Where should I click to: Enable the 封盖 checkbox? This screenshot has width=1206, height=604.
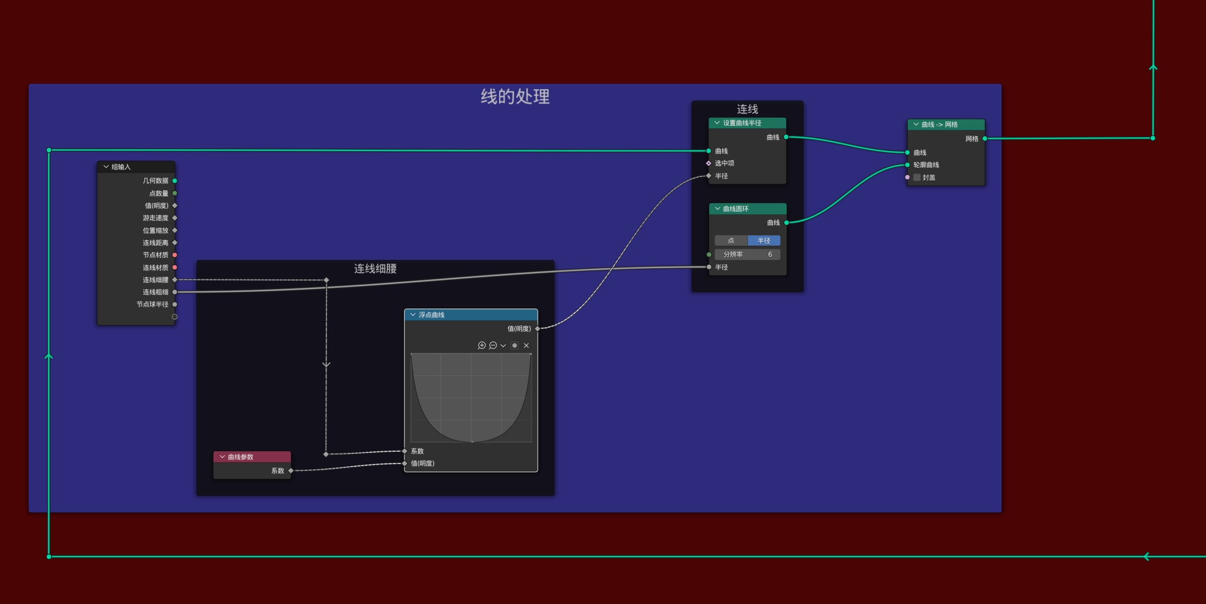click(x=917, y=178)
